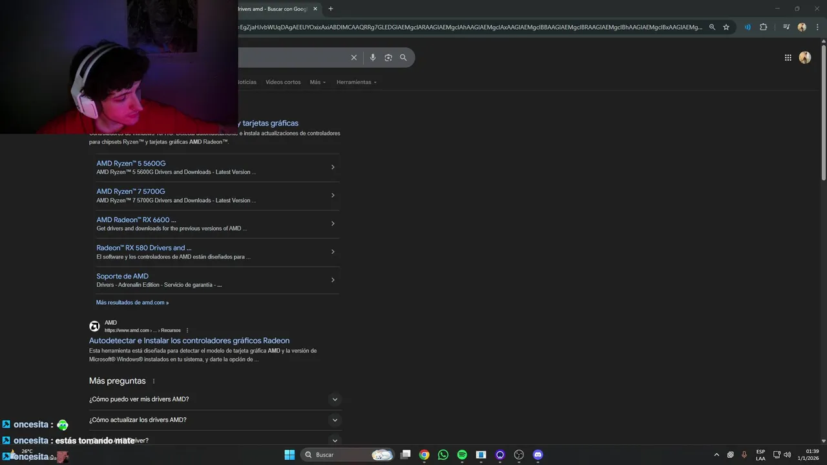The height and width of the screenshot is (465, 827).
Task: Click the AMD logo favicon in result
Action: [x=94, y=326]
